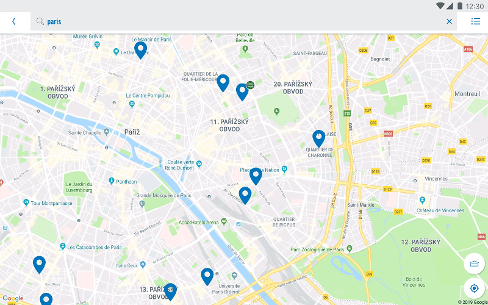Screen dimensions: 488x305
Task: Select the pin at Place de la Nation
Action: [256, 176]
